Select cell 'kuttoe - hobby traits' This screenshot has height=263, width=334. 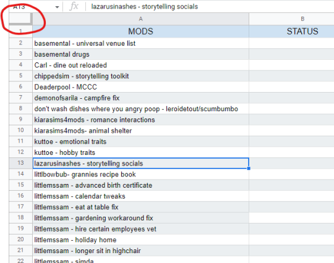(140, 152)
